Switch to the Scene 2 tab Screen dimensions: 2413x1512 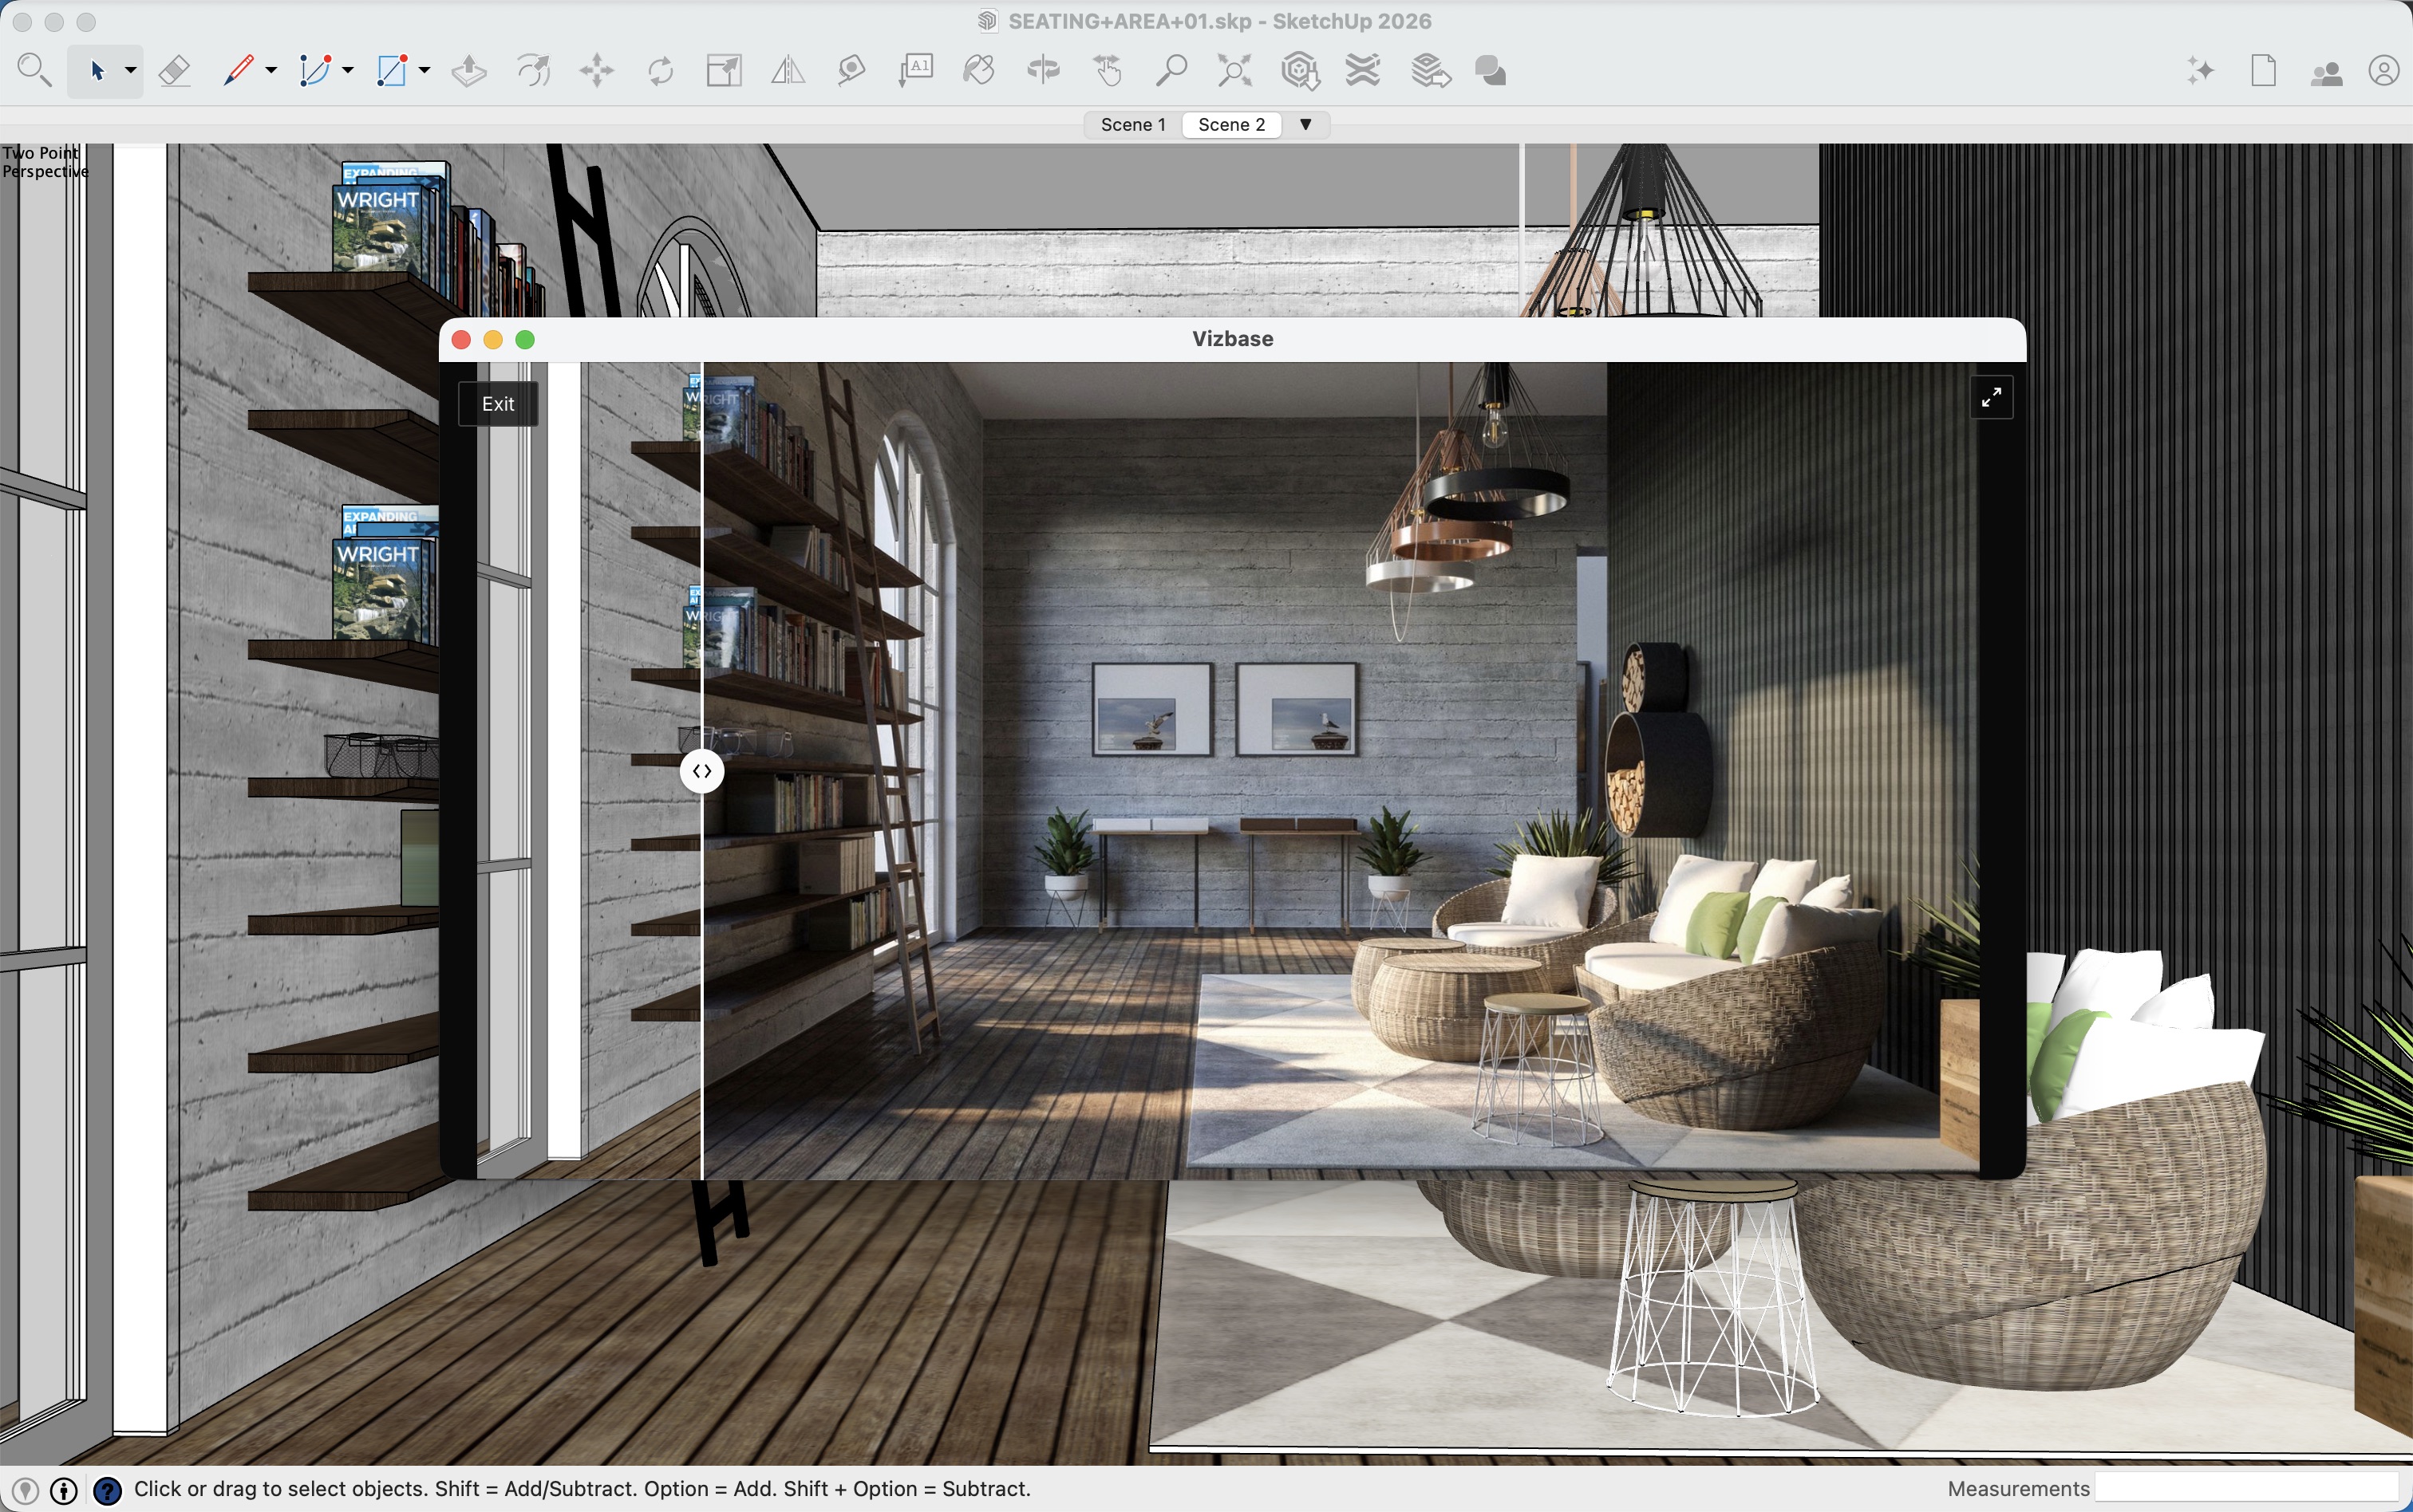coord(1231,125)
